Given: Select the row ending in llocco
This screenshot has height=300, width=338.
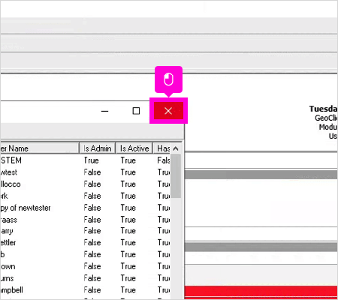Looking at the screenshot, I should [85, 184].
